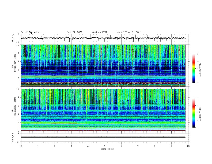Click the ch.1 PSD color scale bar
212x164 pixels.
194,69
